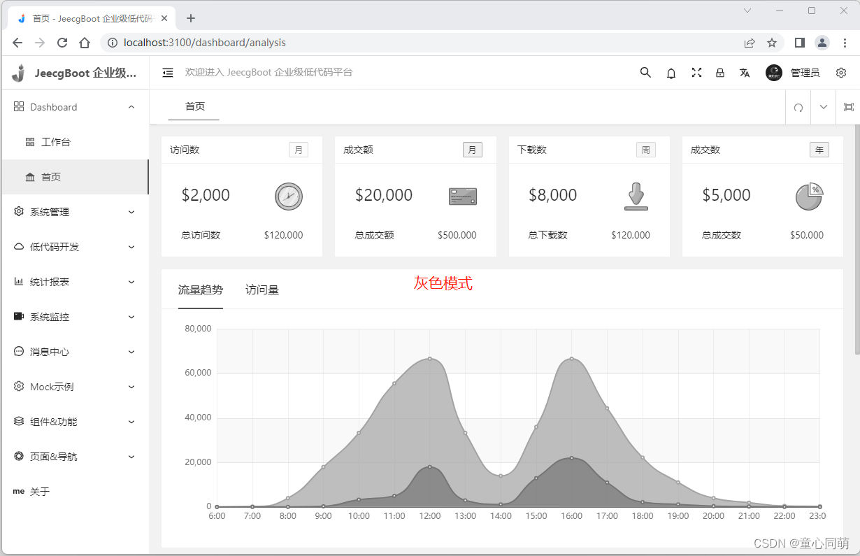
Task: Click the browser address bar
Action: point(420,43)
